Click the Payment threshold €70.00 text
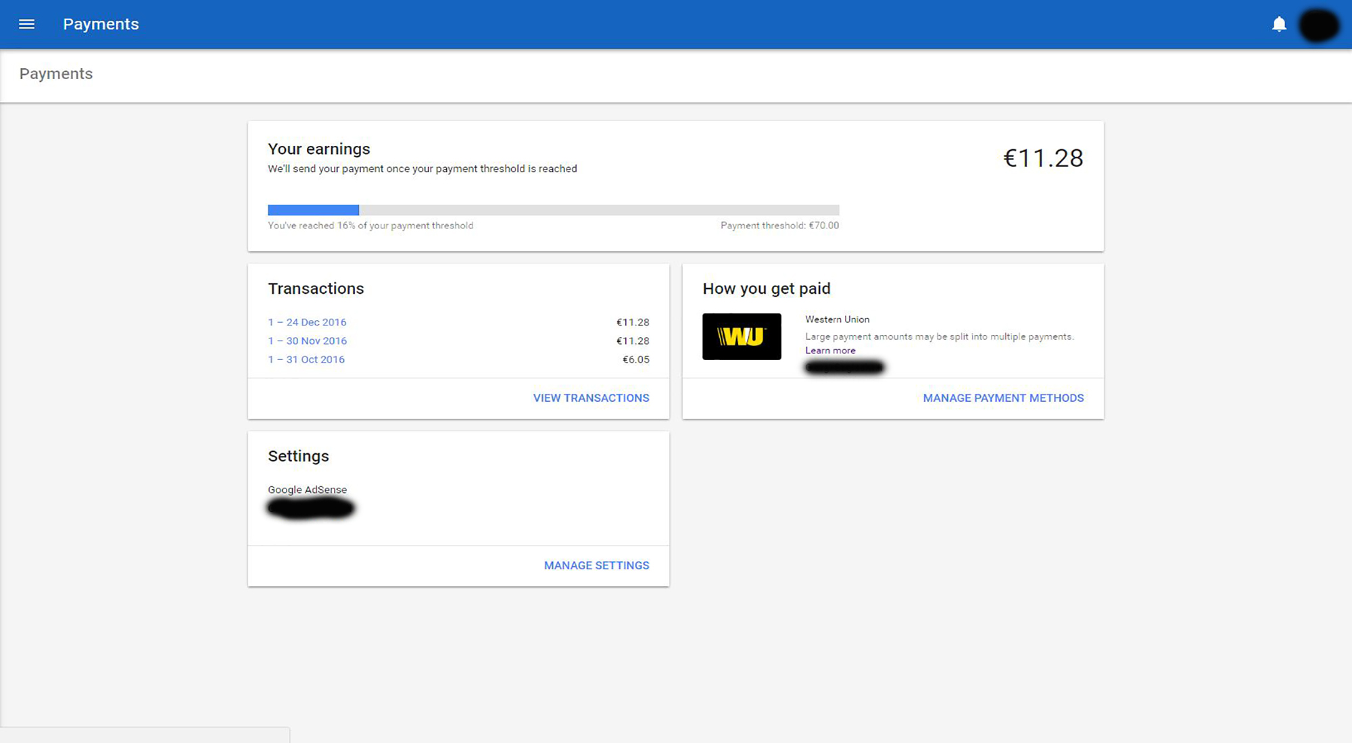 pos(779,226)
